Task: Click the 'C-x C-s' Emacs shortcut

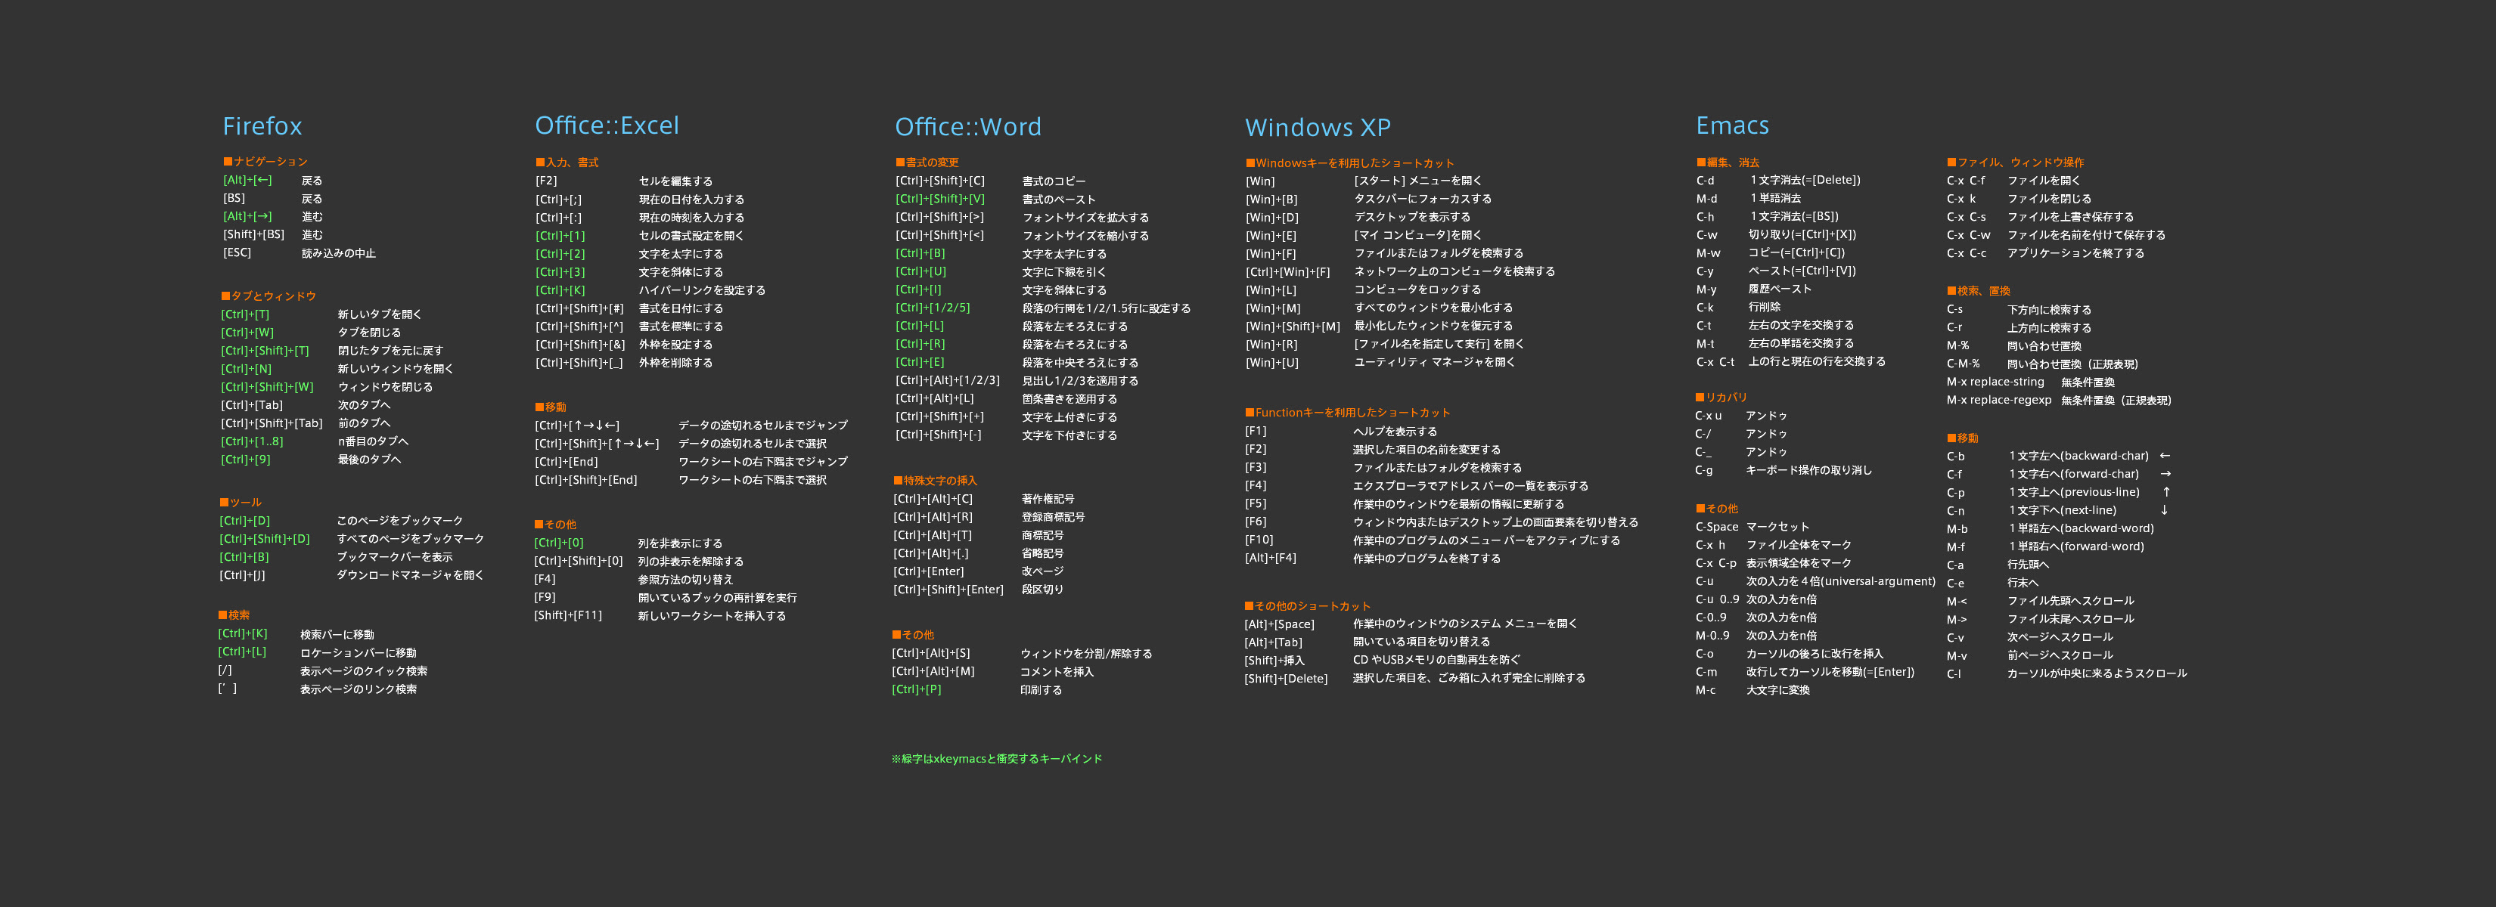Action: pos(1966,217)
